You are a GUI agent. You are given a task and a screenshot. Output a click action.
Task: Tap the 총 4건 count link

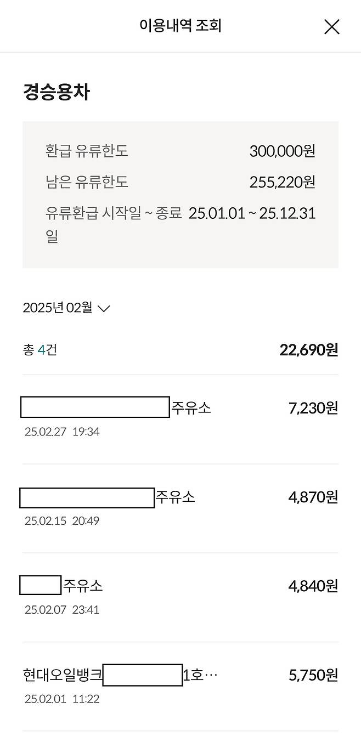pyautogui.click(x=42, y=349)
